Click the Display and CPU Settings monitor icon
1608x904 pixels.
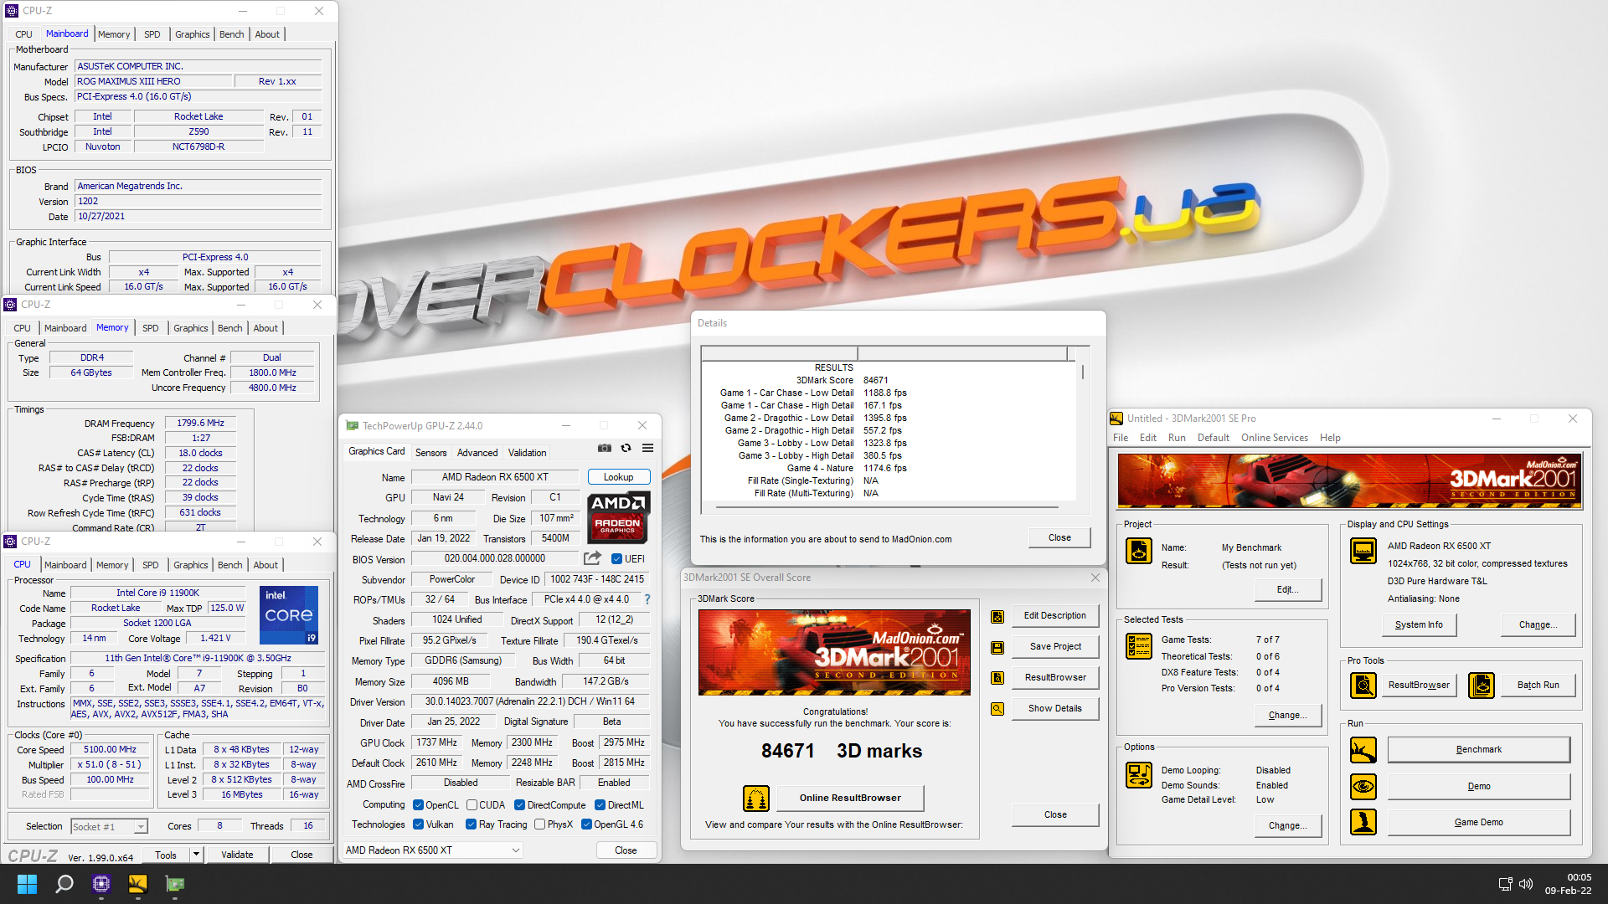point(1363,551)
